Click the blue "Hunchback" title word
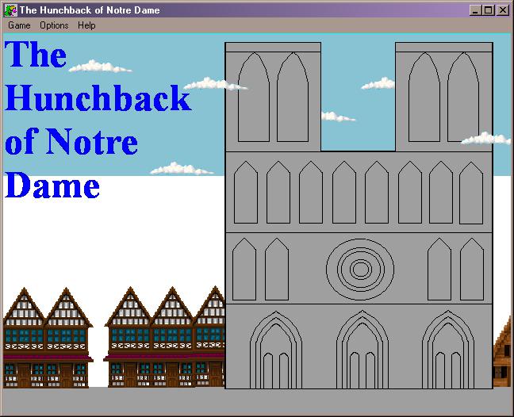The height and width of the screenshot is (417, 514). coord(98,98)
